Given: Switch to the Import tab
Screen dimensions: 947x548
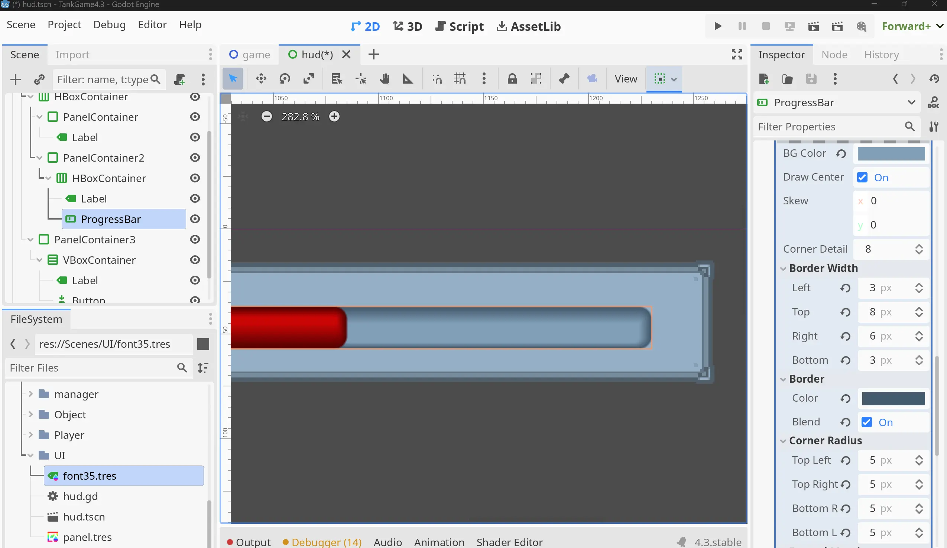Looking at the screenshot, I should (x=72, y=55).
